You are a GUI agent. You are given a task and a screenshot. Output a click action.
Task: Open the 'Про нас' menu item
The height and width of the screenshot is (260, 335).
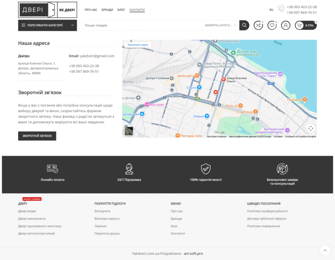91,10
